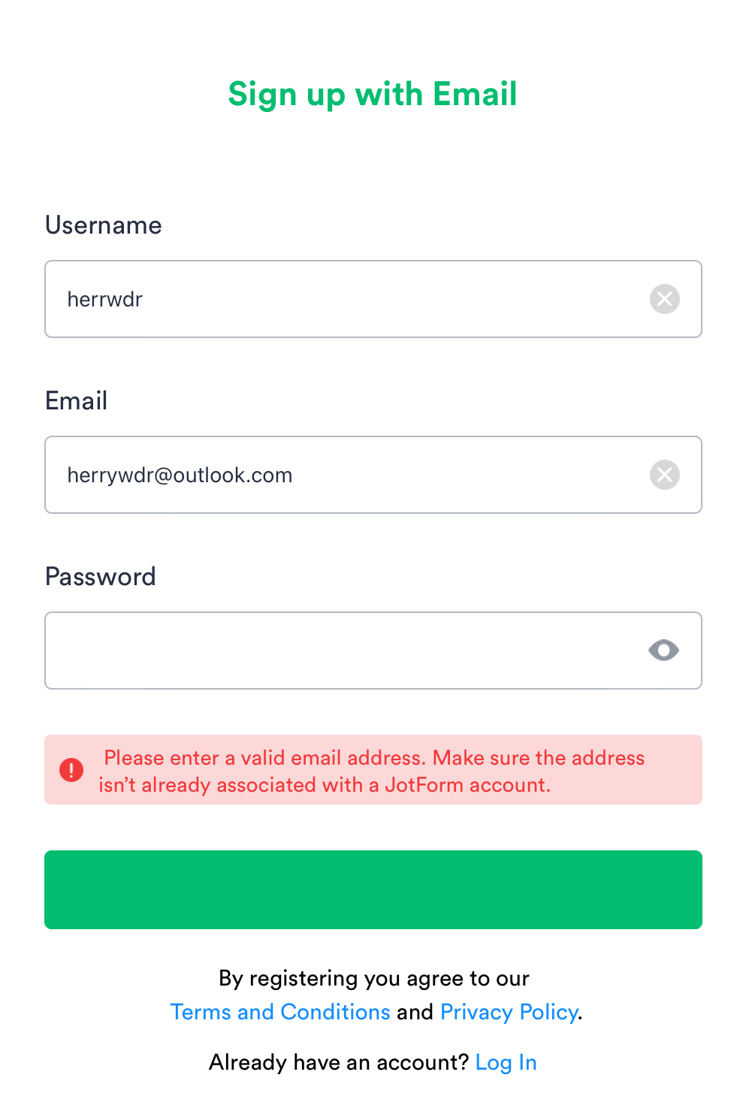
Task: Show password using the eye icon
Action: click(x=663, y=650)
